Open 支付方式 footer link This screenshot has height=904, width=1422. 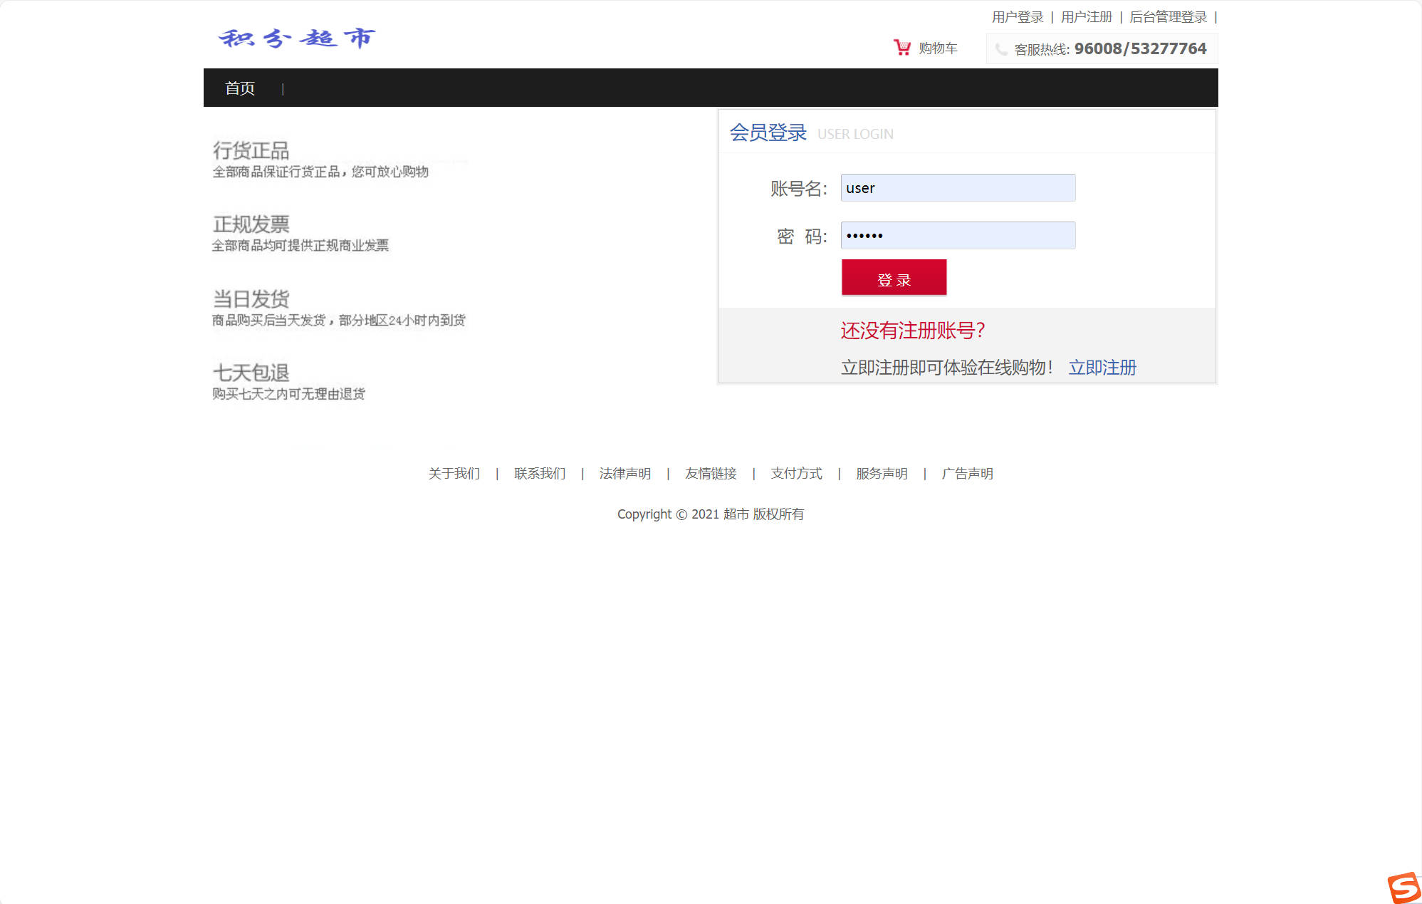click(796, 473)
